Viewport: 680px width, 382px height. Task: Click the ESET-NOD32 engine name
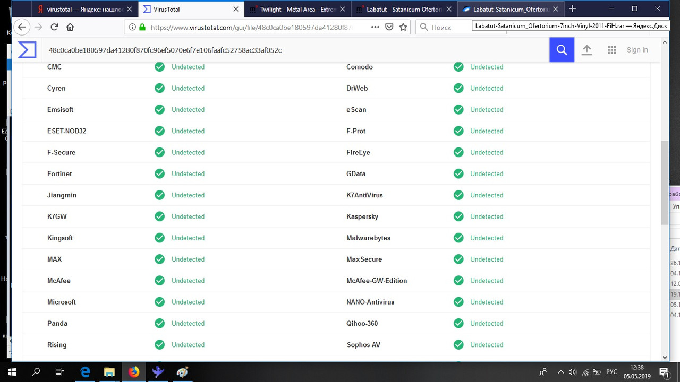tap(66, 131)
